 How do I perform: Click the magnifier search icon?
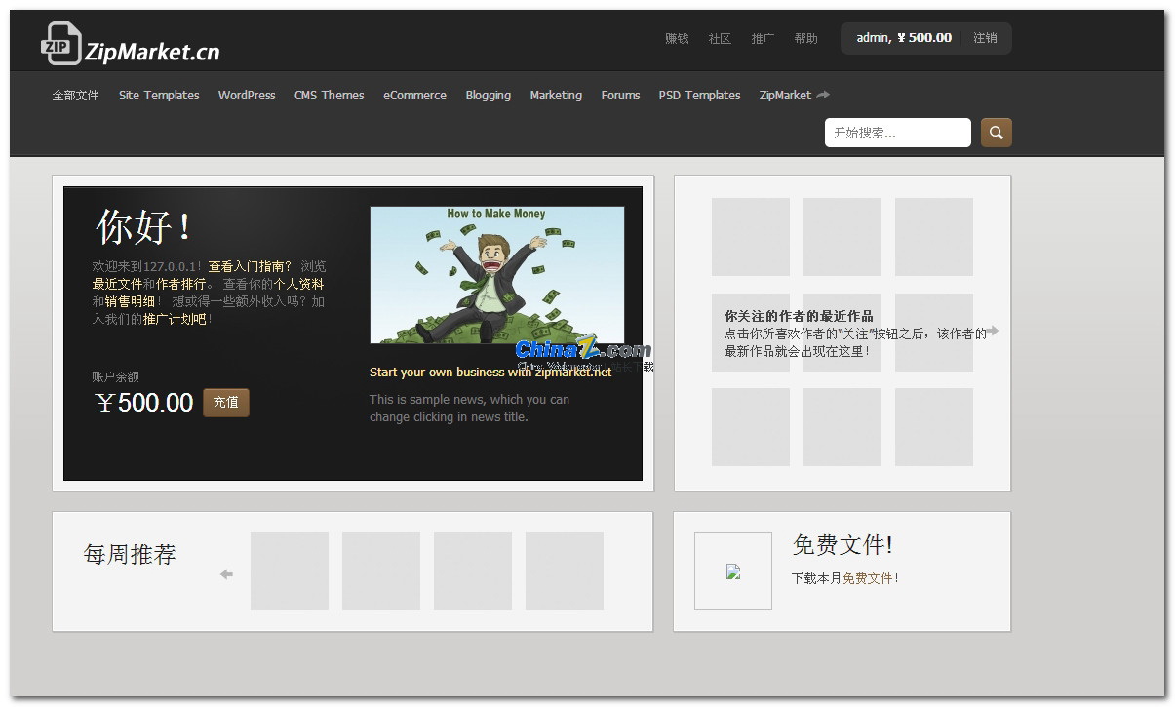coord(995,132)
